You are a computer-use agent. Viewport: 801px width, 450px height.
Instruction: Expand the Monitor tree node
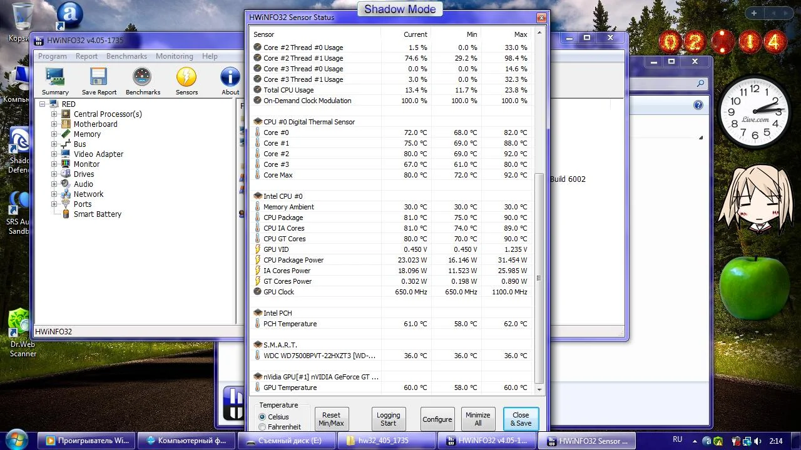(x=54, y=164)
